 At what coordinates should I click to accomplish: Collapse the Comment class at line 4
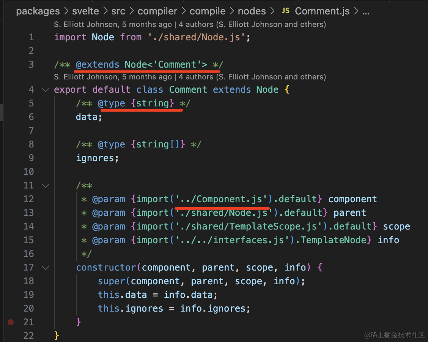(46, 90)
